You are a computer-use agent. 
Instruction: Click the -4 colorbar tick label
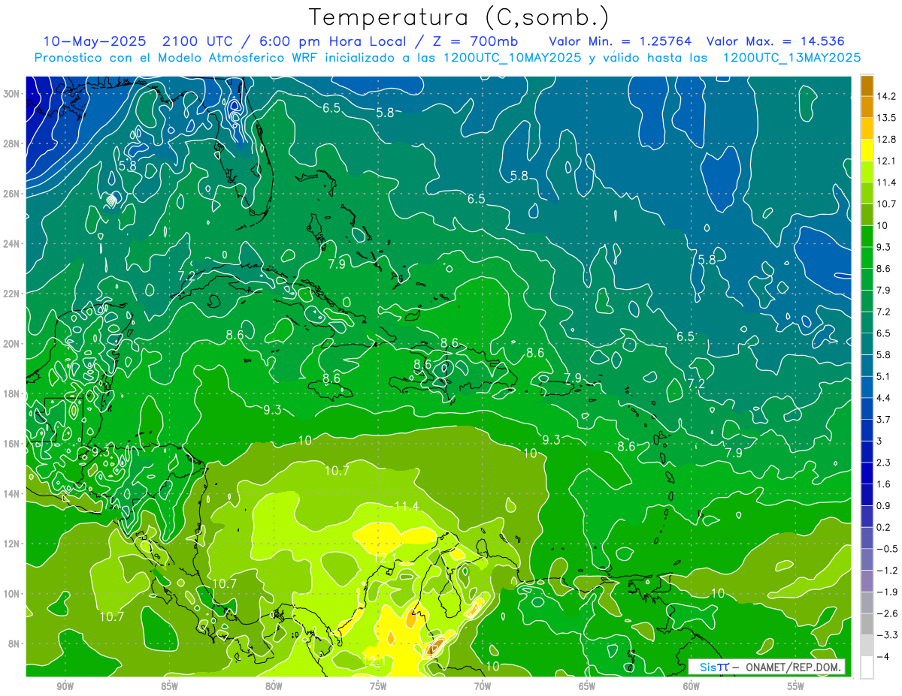pyautogui.click(x=882, y=656)
